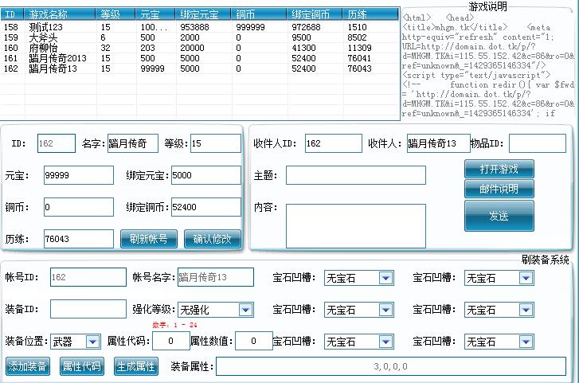Focus the 装备属性 field showing 3,0,0,0
This screenshot has width=579, height=383.
[391, 366]
